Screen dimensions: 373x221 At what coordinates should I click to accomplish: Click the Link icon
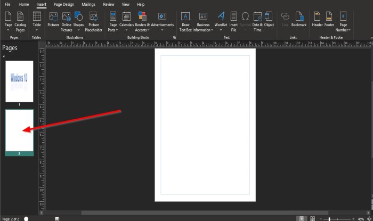[x=285, y=17]
